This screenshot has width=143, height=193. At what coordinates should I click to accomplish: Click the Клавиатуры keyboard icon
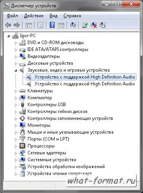(23, 91)
